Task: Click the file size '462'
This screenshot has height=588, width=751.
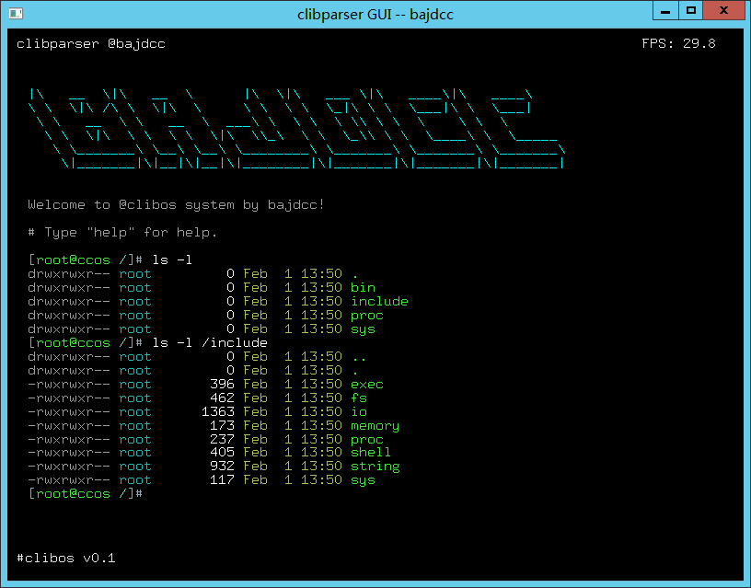Action: (222, 398)
